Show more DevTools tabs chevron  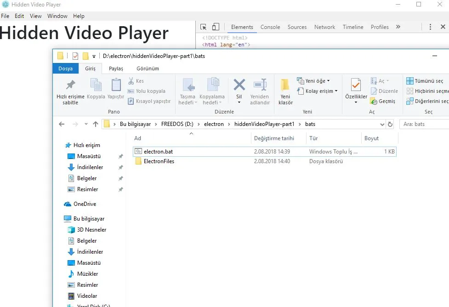pos(398,27)
